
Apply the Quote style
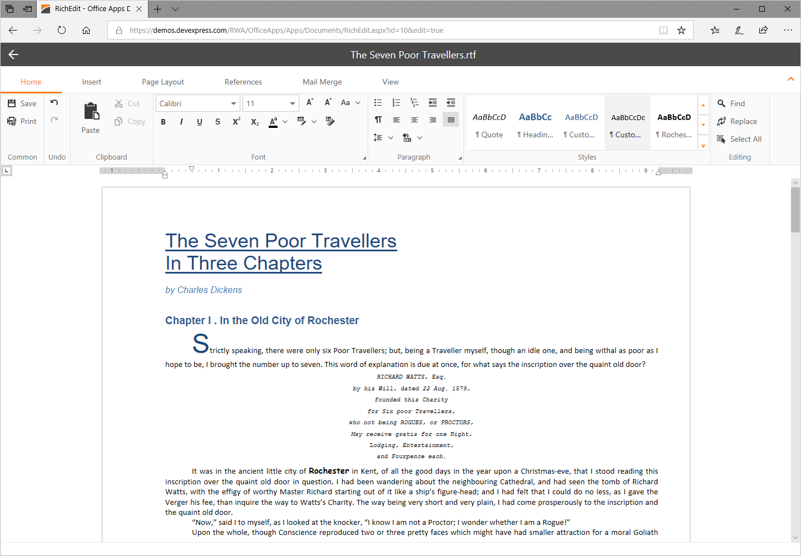point(489,123)
